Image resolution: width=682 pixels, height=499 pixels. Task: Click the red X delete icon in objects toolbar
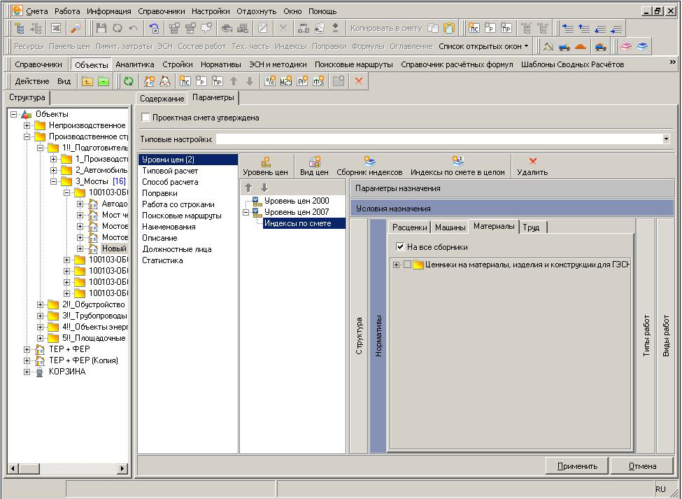point(358,81)
